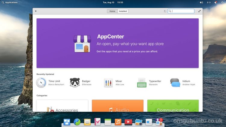Open the Iridium chat bubbles icon
226x127 pixels.
click(x=175, y=83)
